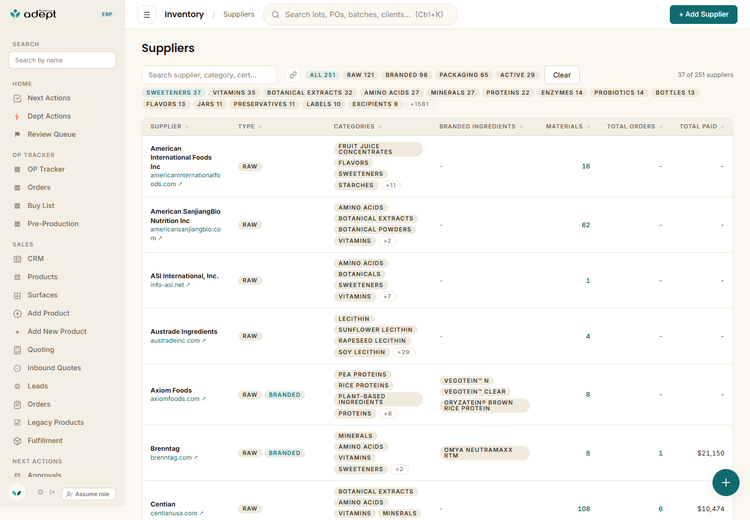Toggle the AMINO ACIDS 27 filter

coord(392,93)
